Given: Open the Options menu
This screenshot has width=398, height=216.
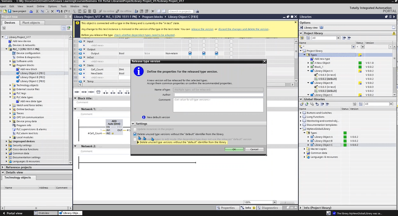Looking at the screenshot, I should click(52, 6).
